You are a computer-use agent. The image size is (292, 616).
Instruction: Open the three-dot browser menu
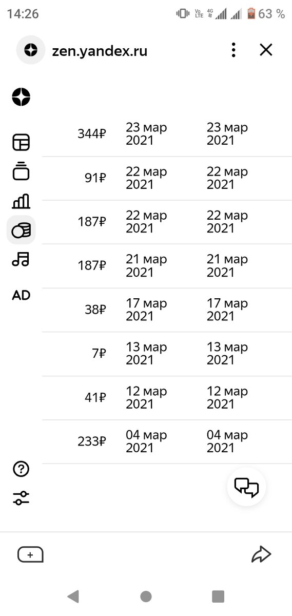pyautogui.click(x=233, y=50)
